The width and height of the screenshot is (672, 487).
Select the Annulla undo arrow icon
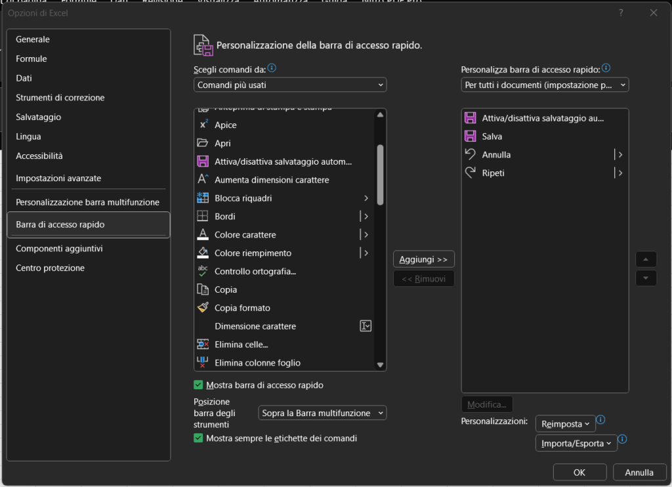coord(470,155)
